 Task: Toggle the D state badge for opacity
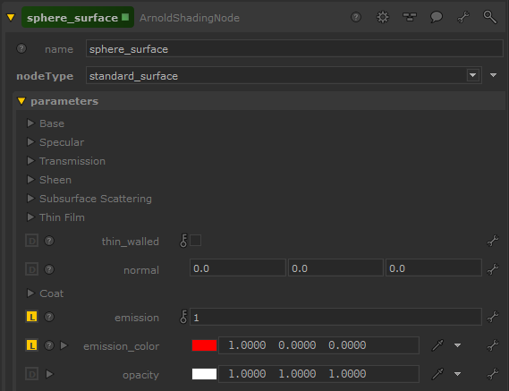click(x=32, y=374)
